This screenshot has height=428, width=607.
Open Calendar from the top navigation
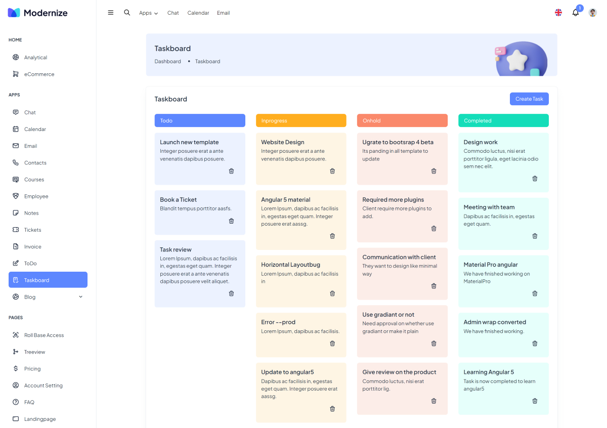[x=198, y=13]
